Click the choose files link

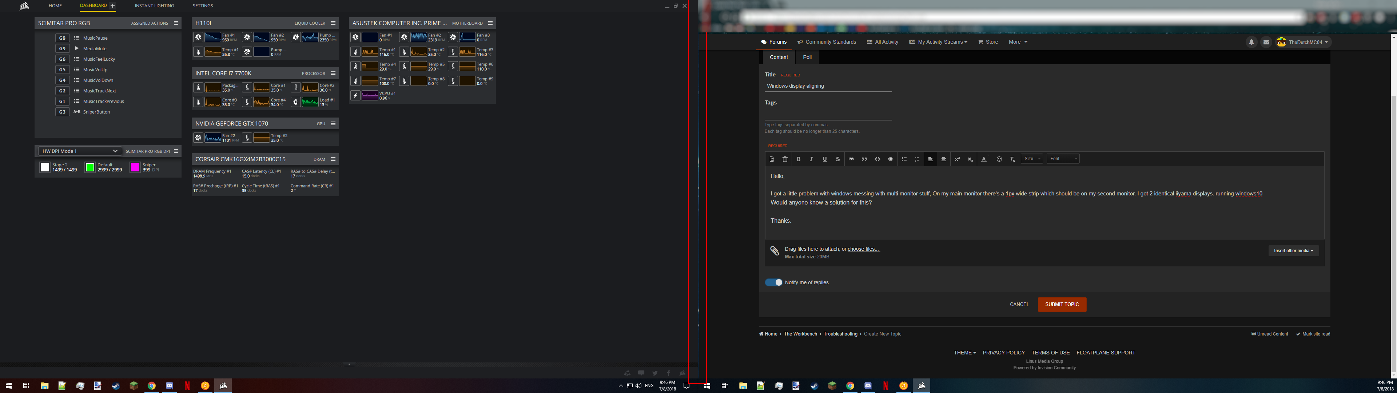[863, 249]
